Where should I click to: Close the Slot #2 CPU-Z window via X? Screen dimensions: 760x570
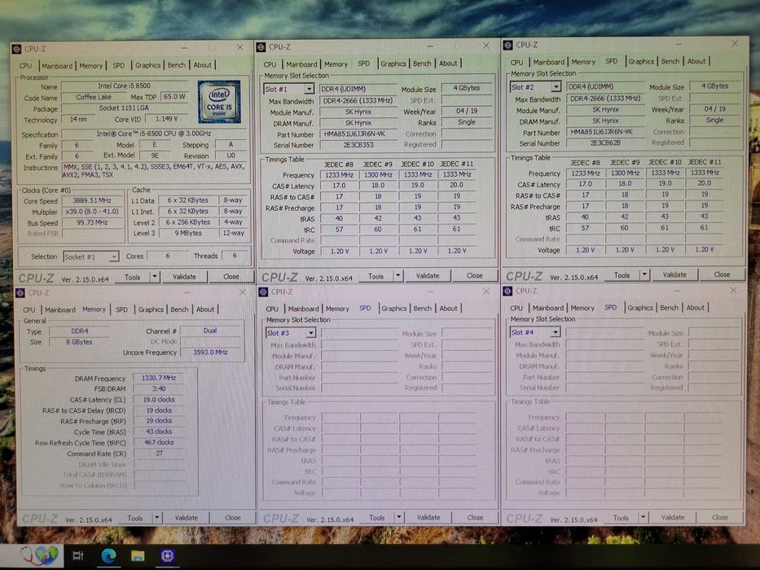735,44
